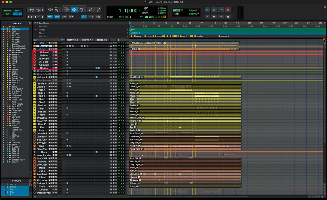Screen dimensions: 327x200
Task: Click the MIDI note zoom icon
Action: (x=38, y=10)
